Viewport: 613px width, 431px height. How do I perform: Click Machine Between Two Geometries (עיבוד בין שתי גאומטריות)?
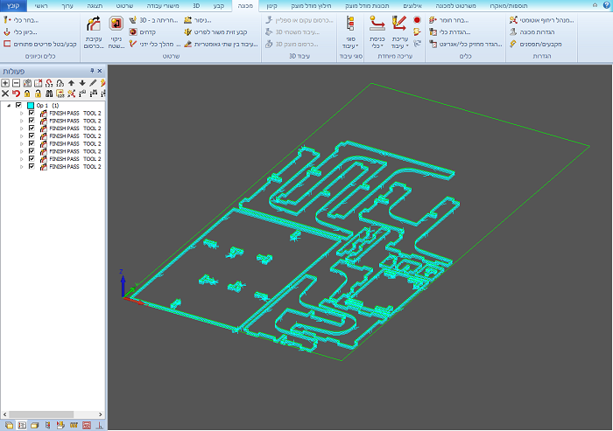pyautogui.click(x=221, y=44)
